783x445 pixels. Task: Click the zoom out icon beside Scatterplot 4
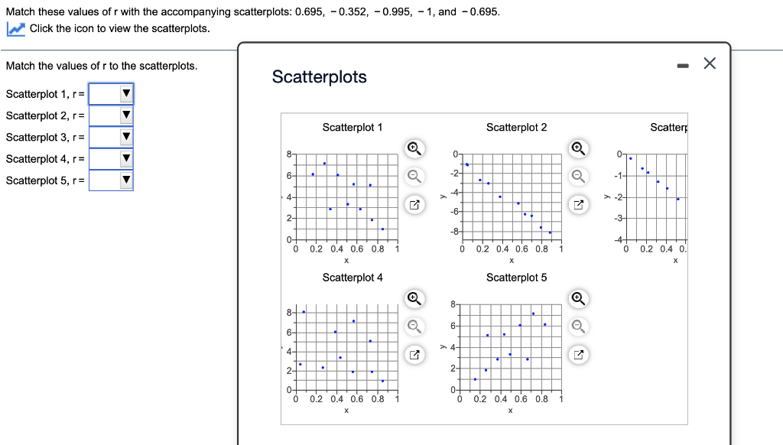click(x=414, y=326)
